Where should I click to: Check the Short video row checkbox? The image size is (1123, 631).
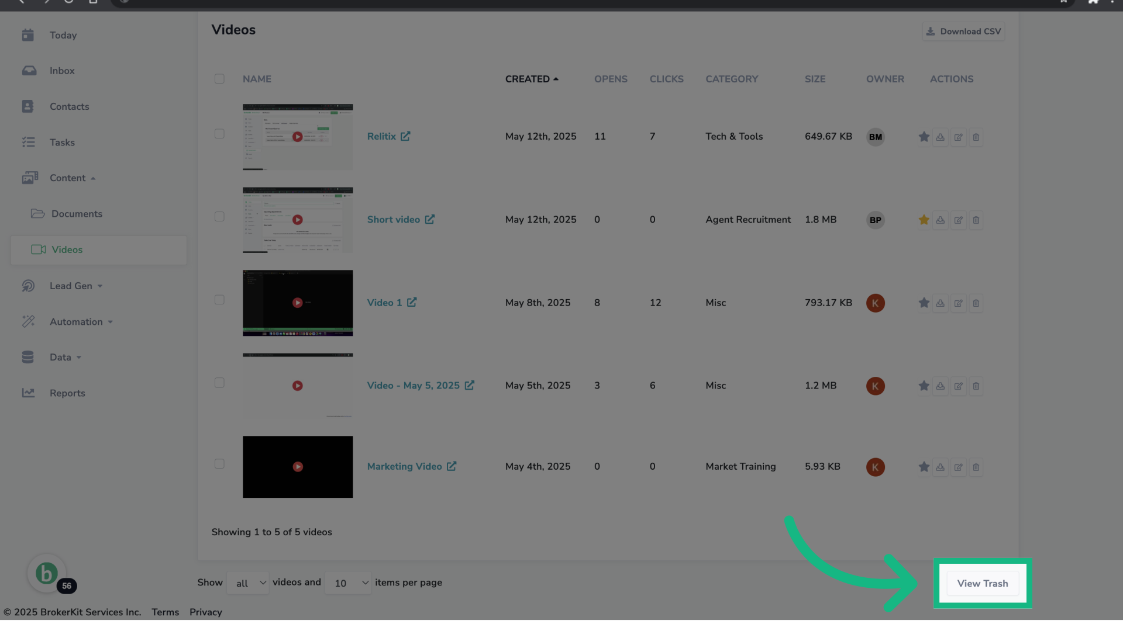pyautogui.click(x=219, y=217)
